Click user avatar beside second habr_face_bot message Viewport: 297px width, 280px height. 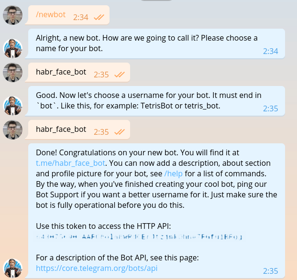point(13,129)
